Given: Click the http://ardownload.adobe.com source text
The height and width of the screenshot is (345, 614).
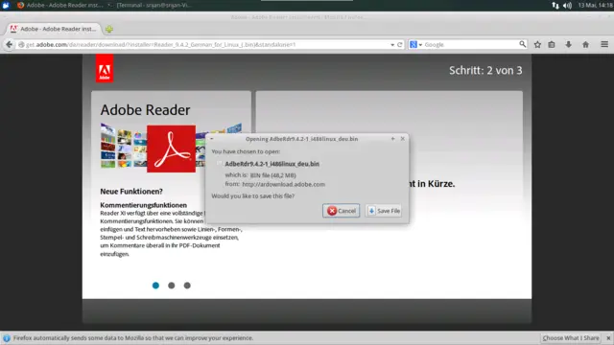Looking at the screenshot, I should tap(284, 184).
